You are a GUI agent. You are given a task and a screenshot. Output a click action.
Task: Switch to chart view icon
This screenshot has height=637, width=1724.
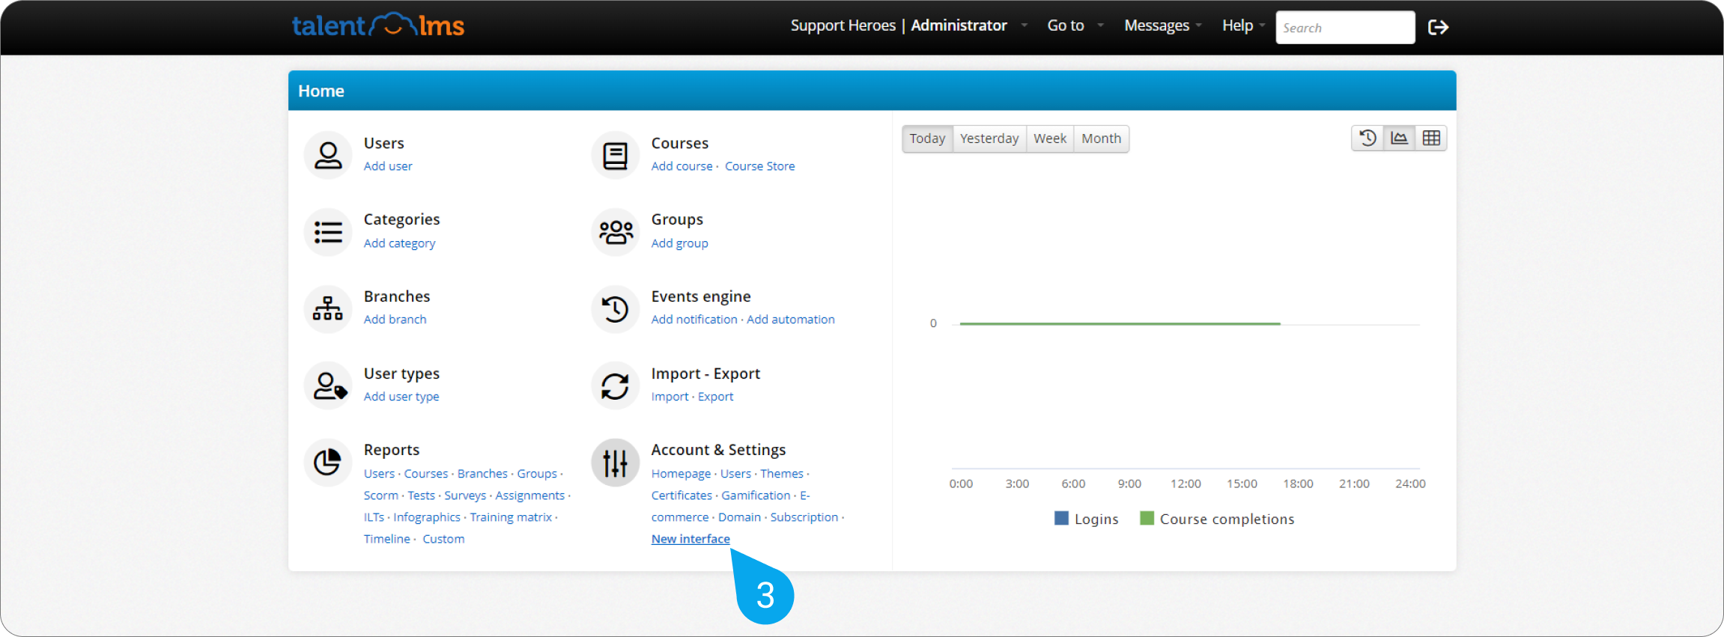tap(1399, 138)
